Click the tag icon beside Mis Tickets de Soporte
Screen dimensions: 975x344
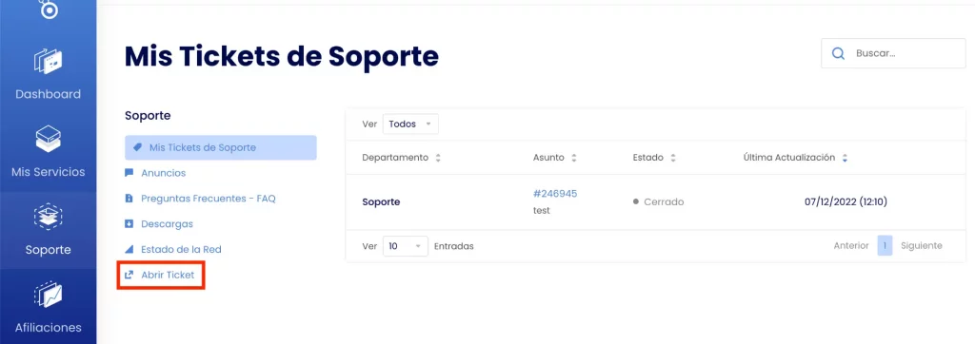(x=137, y=148)
